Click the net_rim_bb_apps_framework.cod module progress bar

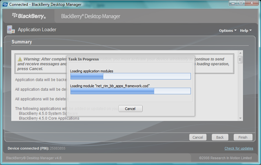click(130, 91)
